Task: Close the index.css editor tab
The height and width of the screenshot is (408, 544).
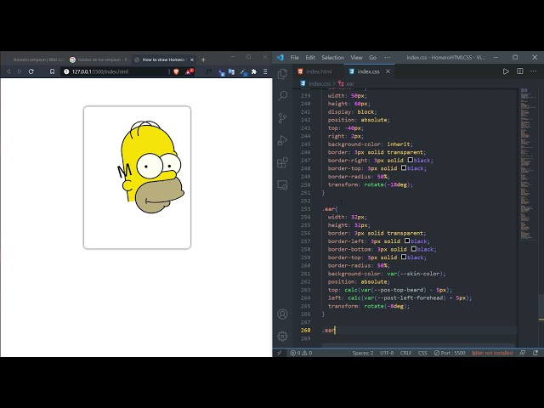Action: click(388, 71)
